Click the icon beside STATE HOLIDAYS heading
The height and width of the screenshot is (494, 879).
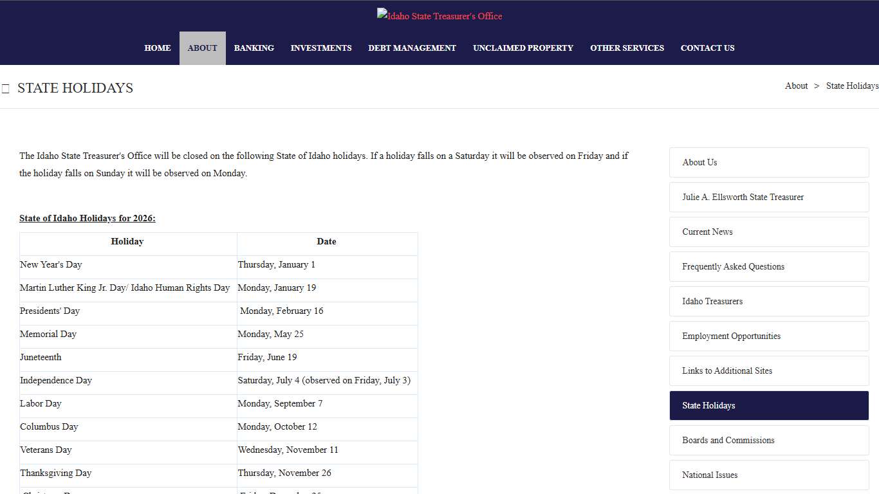coord(6,88)
